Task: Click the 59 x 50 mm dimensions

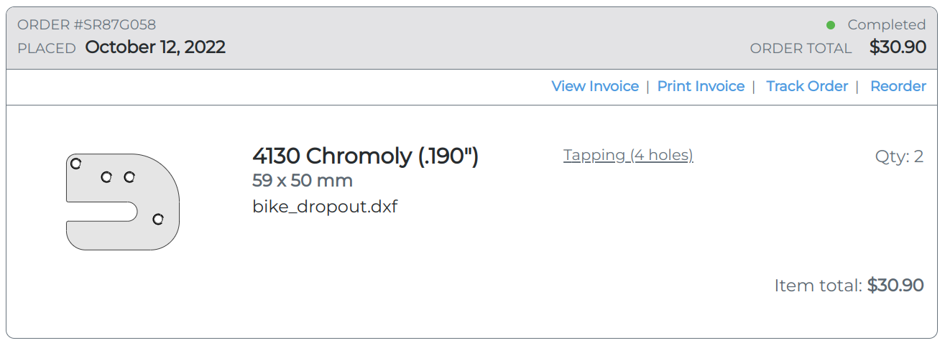Action: (x=303, y=180)
